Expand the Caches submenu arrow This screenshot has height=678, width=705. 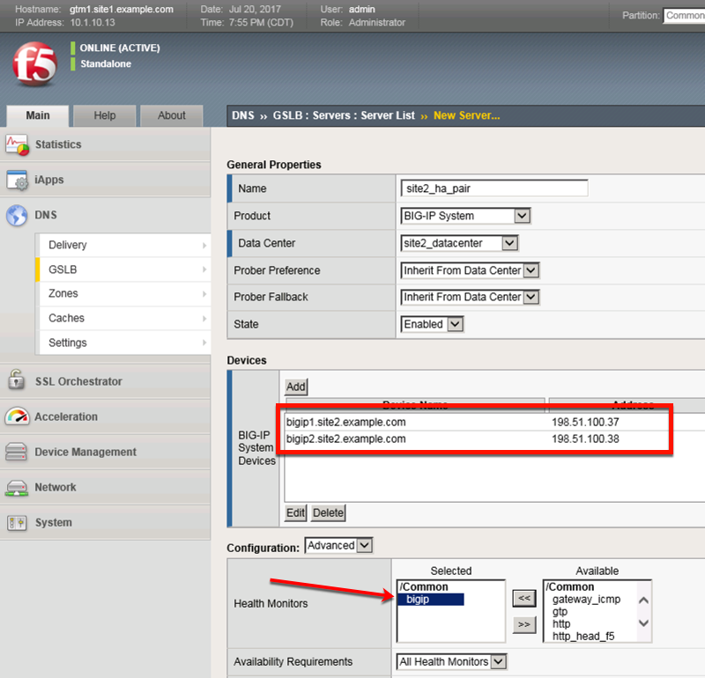pyautogui.click(x=204, y=318)
